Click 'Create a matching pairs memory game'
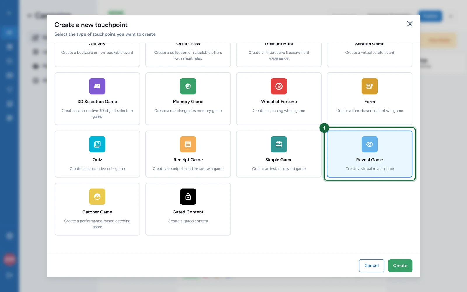Viewport: 467px width, 292px height. pyautogui.click(x=188, y=111)
